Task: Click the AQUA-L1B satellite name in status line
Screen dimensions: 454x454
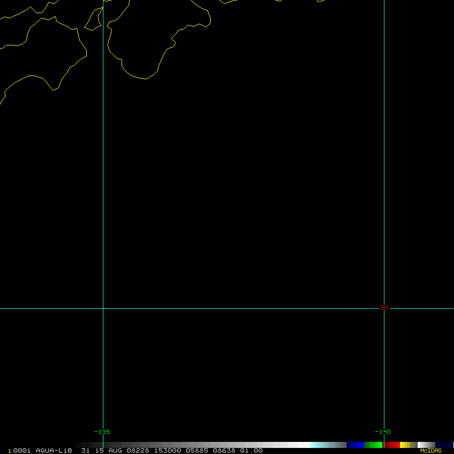Action: pos(54,450)
